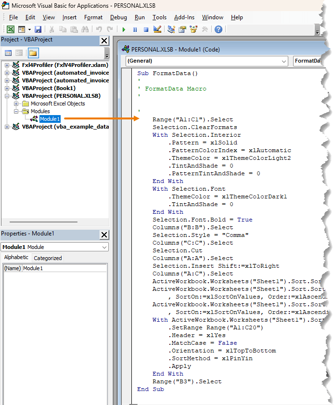This screenshot has height=405, width=334.
Task: Select Fxl4Profiler (FxlV4Profiler.xlam) tree item
Action: 65,65
